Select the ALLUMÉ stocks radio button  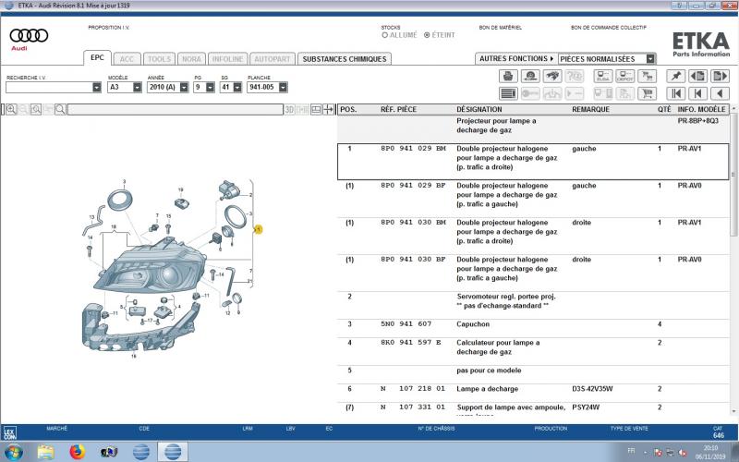[x=384, y=35]
